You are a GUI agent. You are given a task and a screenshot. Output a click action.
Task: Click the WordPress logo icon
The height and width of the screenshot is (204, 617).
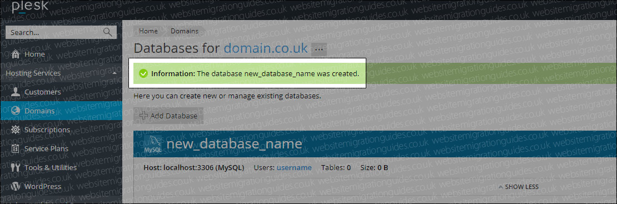(16, 186)
